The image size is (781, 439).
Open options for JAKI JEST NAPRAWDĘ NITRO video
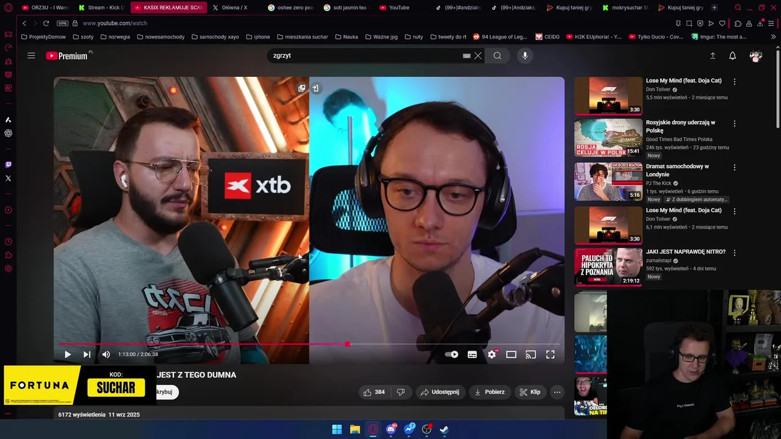pyautogui.click(x=735, y=252)
